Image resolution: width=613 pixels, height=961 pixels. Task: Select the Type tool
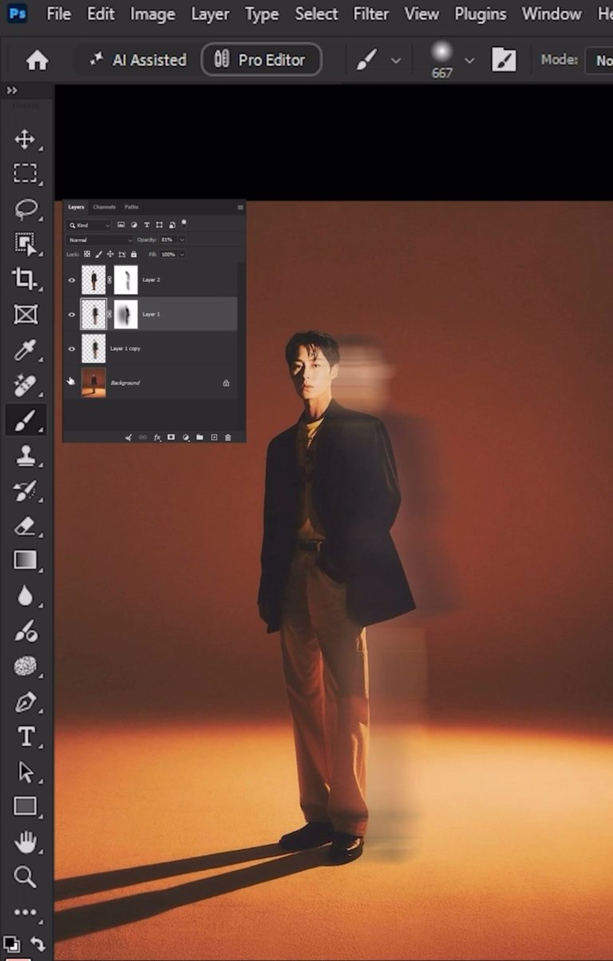[x=25, y=737]
